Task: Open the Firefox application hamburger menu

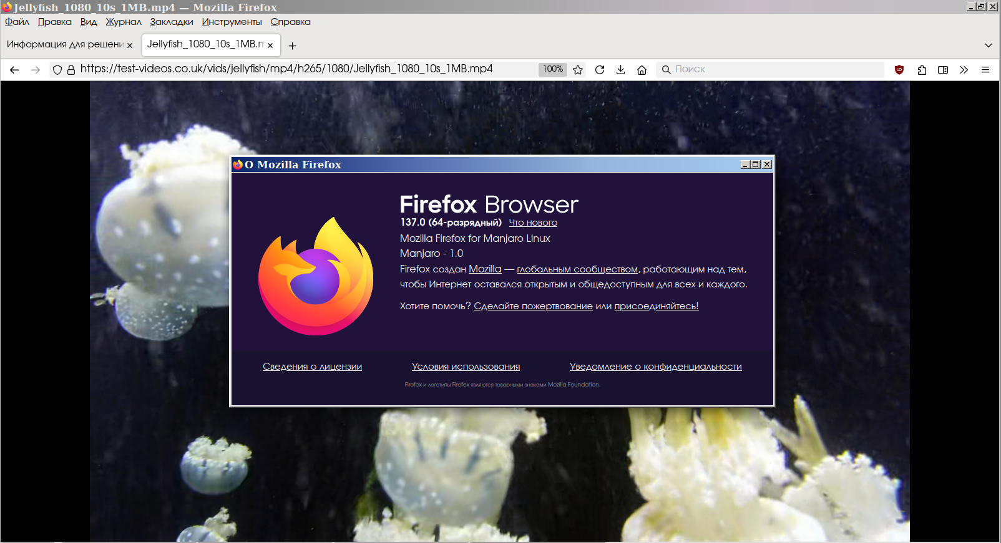Action: click(985, 70)
